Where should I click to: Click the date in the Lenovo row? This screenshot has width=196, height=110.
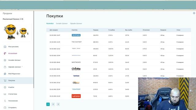tap(55, 96)
